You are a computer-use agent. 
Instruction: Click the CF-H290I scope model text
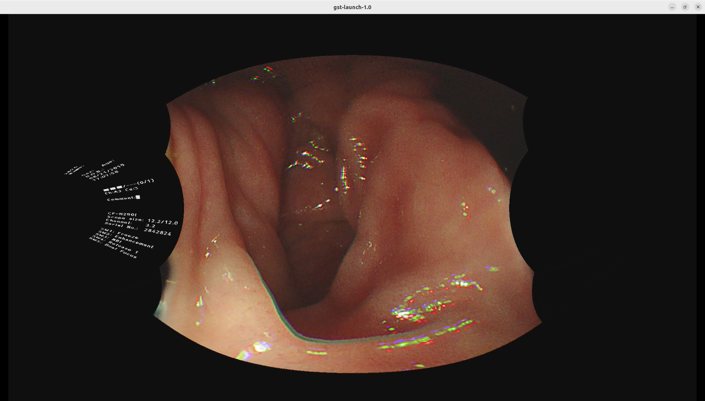122,214
